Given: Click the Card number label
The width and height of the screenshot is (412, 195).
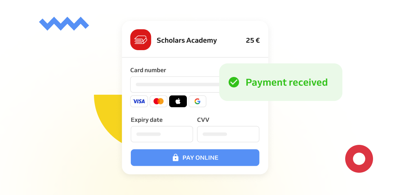Looking at the screenshot, I should tap(148, 70).
